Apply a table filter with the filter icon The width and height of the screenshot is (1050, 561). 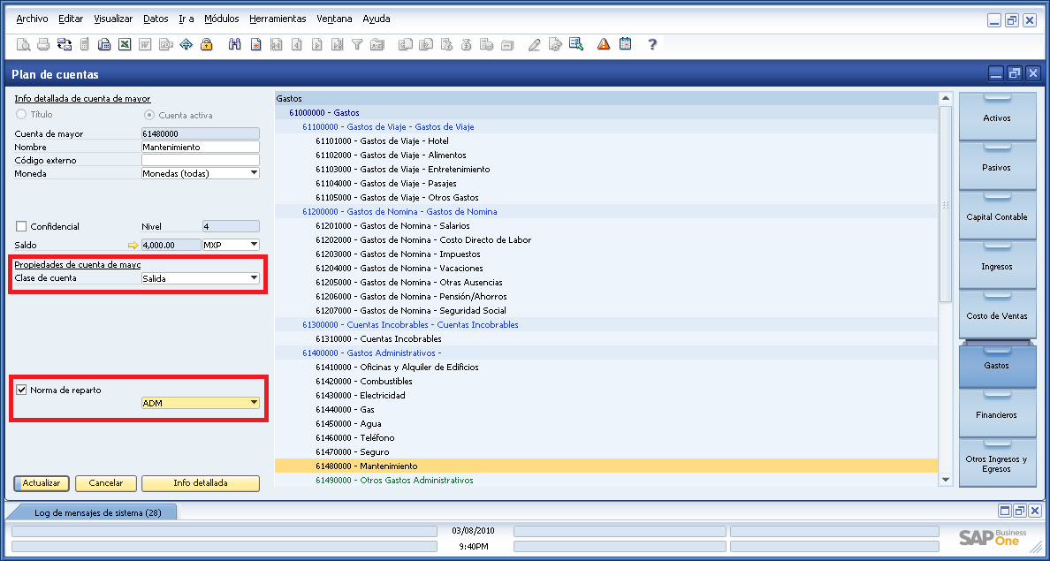click(357, 44)
